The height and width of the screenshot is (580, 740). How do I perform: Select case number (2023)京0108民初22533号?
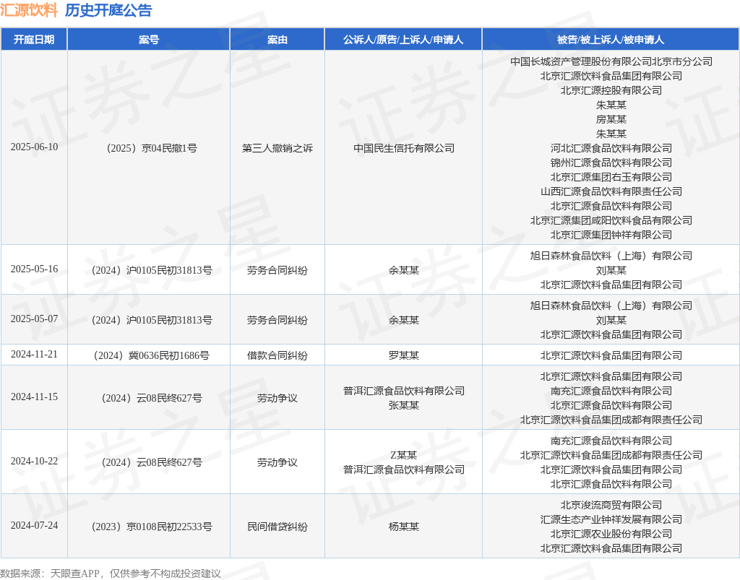pos(149,527)
